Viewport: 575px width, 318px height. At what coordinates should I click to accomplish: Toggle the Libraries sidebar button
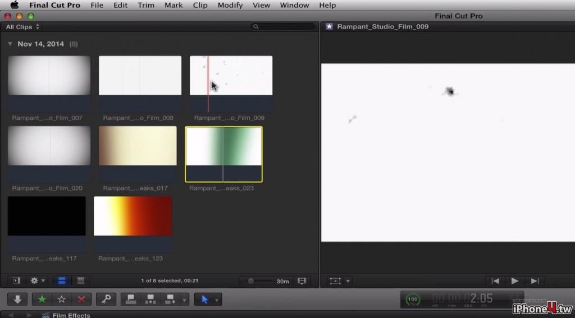(x=16, y=280)
